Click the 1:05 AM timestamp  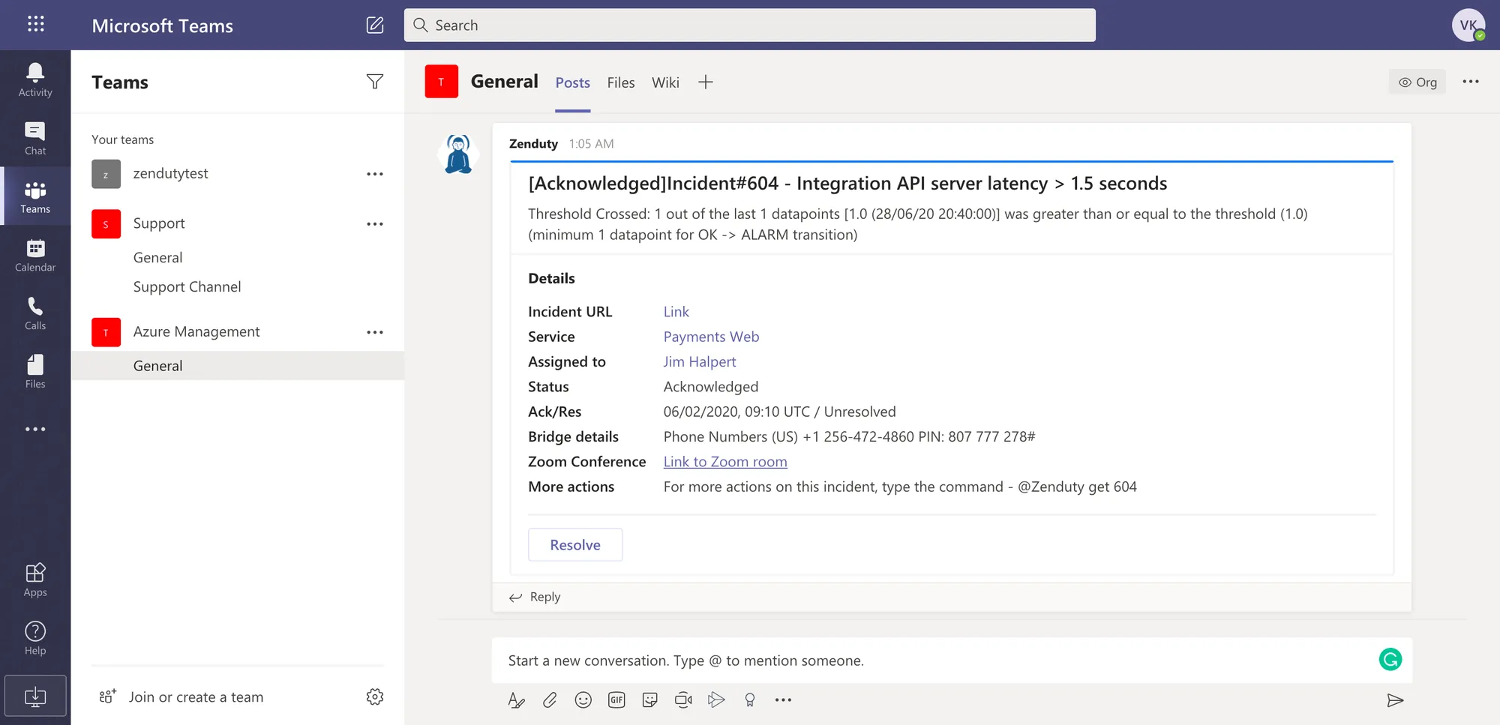[591, 143]
